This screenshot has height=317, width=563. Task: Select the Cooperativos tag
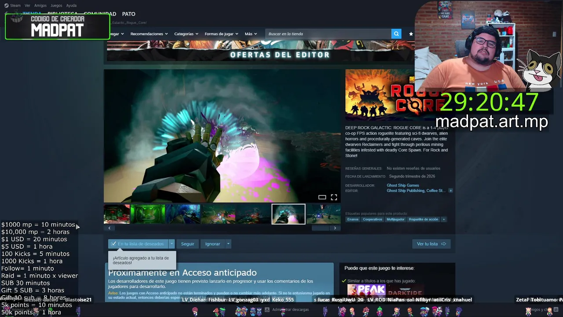373,219
